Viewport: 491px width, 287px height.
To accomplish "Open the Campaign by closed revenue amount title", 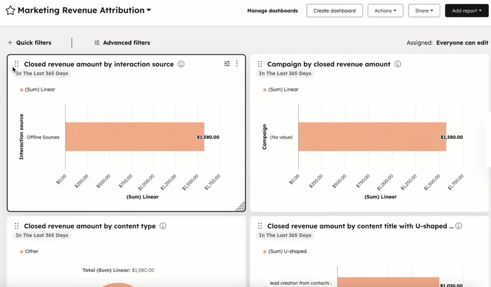I will pos(329,64).
